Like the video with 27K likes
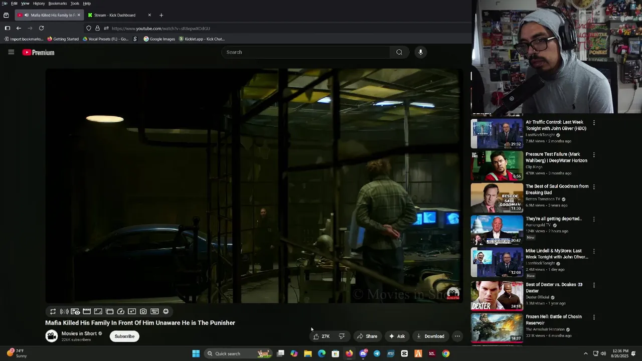Image resolution: width=642 pixels, height=361 pixels. (321, 336)
